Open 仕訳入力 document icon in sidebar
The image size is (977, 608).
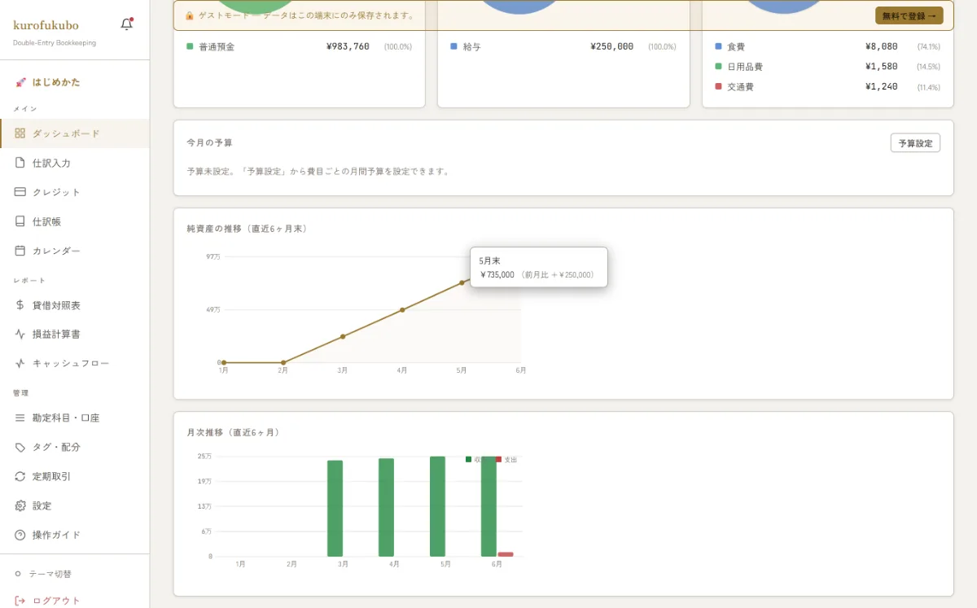coord(20,163)
